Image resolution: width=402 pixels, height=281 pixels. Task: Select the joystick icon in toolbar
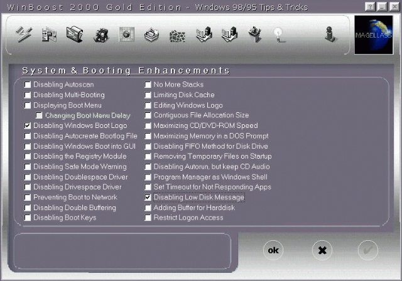330,34
